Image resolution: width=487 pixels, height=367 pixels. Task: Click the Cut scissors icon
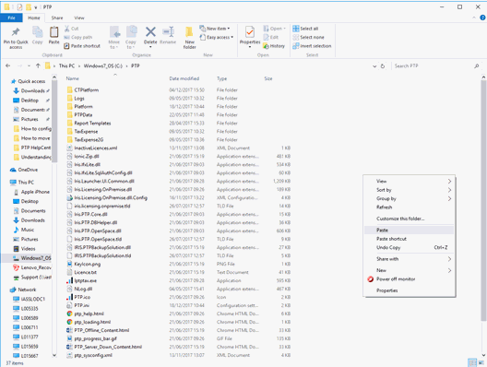pyautogui.click(x=66, y=29)
